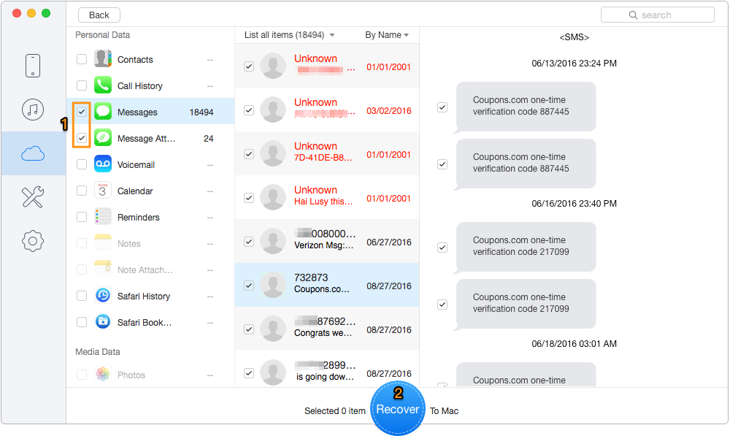Click the Messages speech bubble icon
730x444 pixels.
(x=103, y=112)
